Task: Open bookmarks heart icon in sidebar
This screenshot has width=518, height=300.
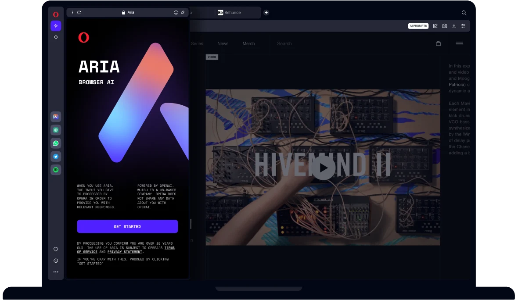Action: 56,249
